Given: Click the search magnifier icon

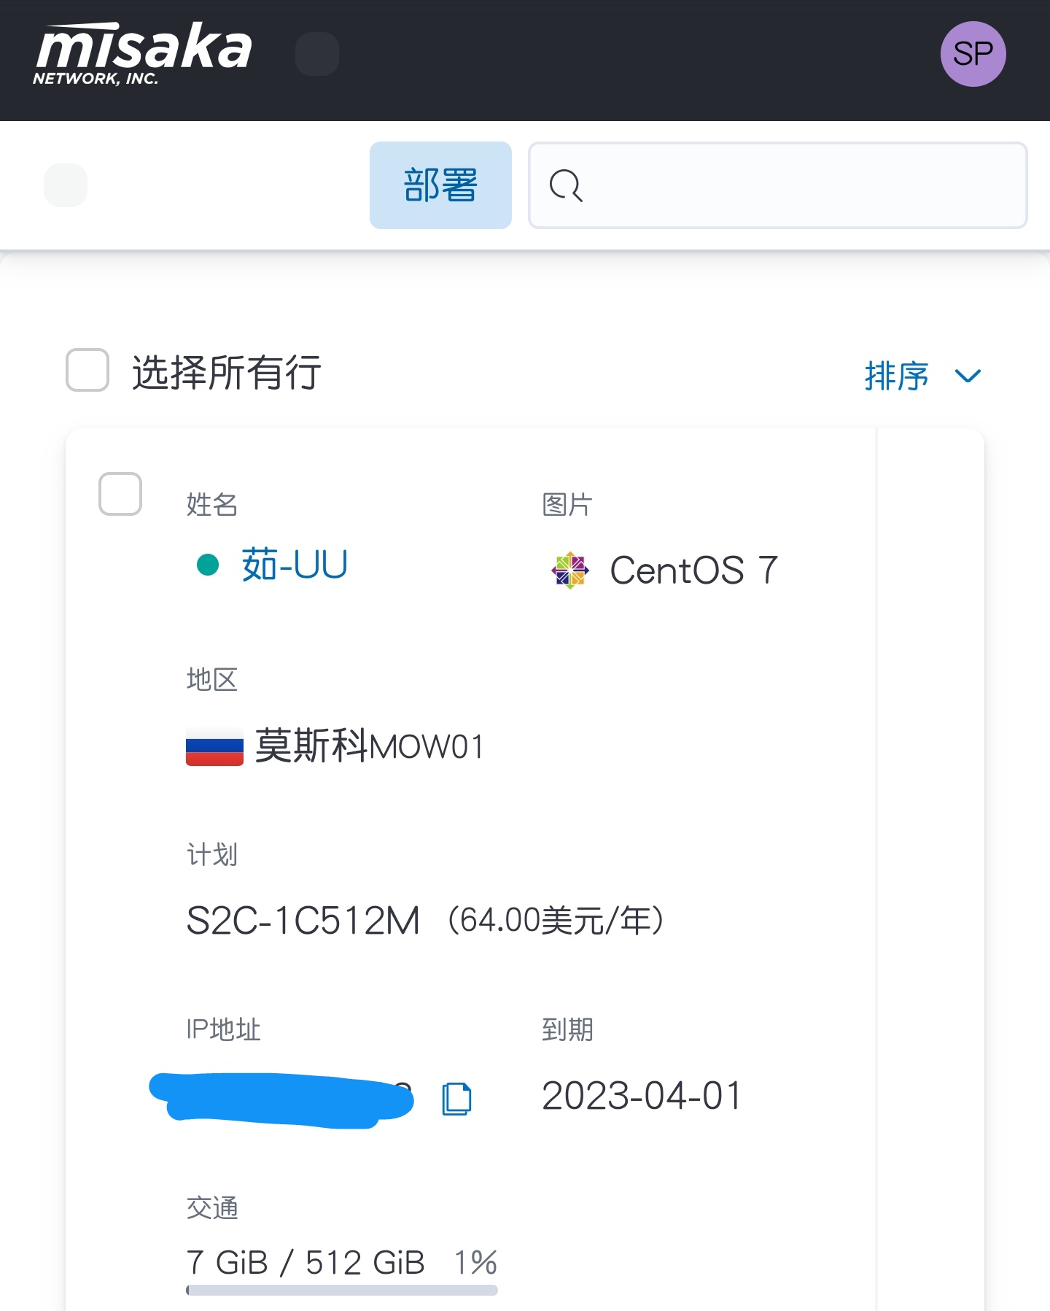Looking at the screenshot, I should pos(566,185).
